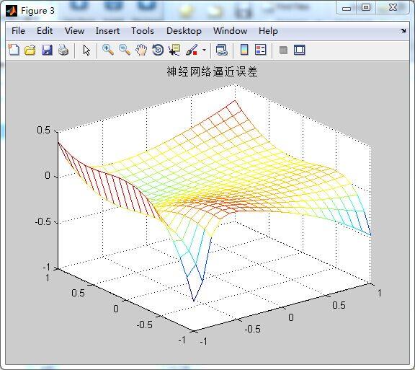The image size is (415, 370).
Task: Close the Figure 3 window
Action: (393, 7)
